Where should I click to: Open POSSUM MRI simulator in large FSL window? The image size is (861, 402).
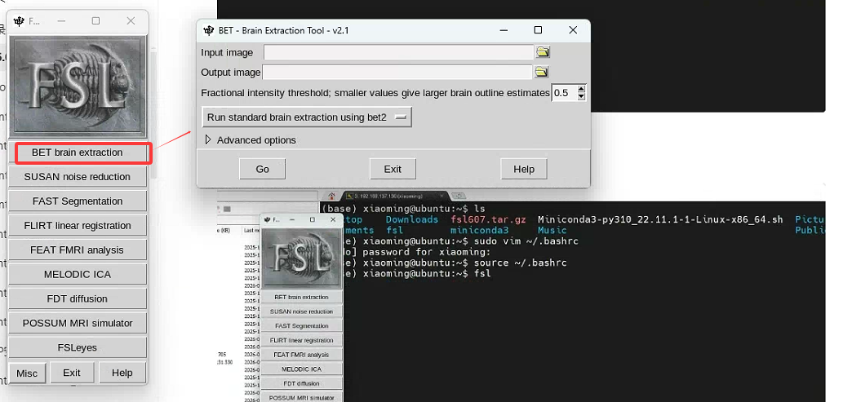(78, 323)
